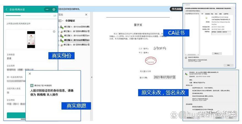Expand 修订版 2 signature entry

tap(59, 32)
